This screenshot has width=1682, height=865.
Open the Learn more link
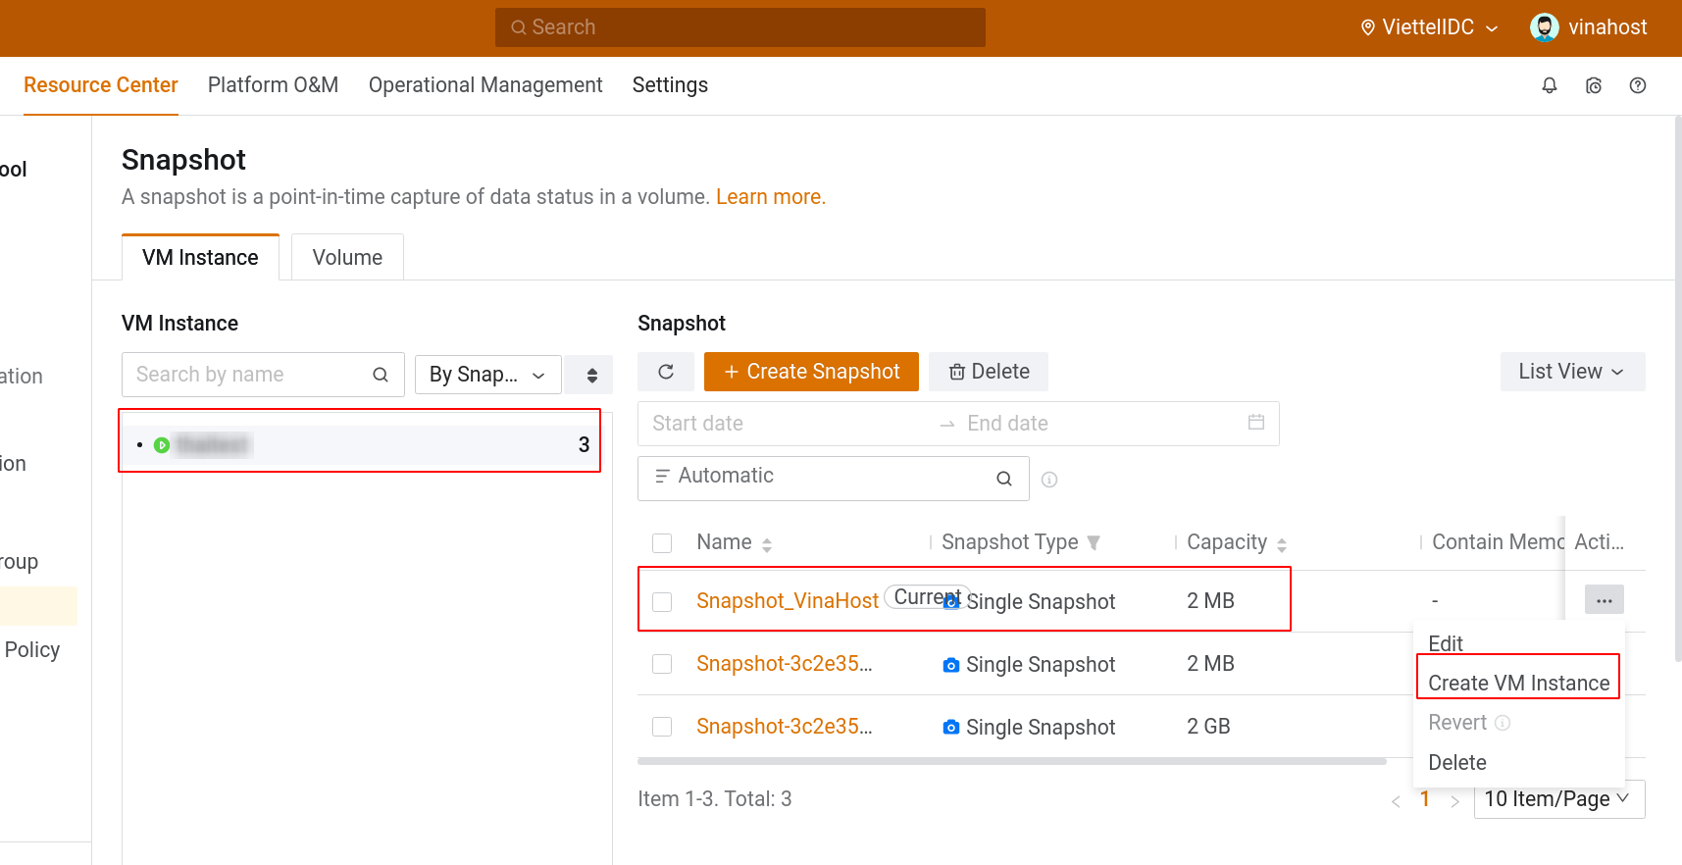[770, 197]
